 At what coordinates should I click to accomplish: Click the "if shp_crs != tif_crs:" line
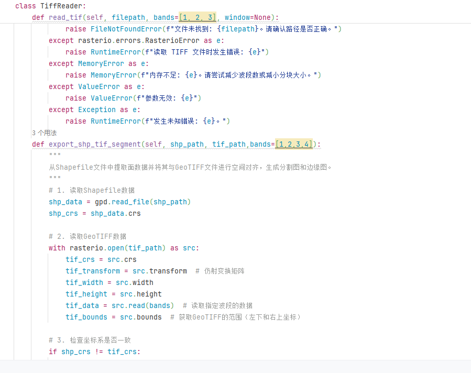(95, 352)
